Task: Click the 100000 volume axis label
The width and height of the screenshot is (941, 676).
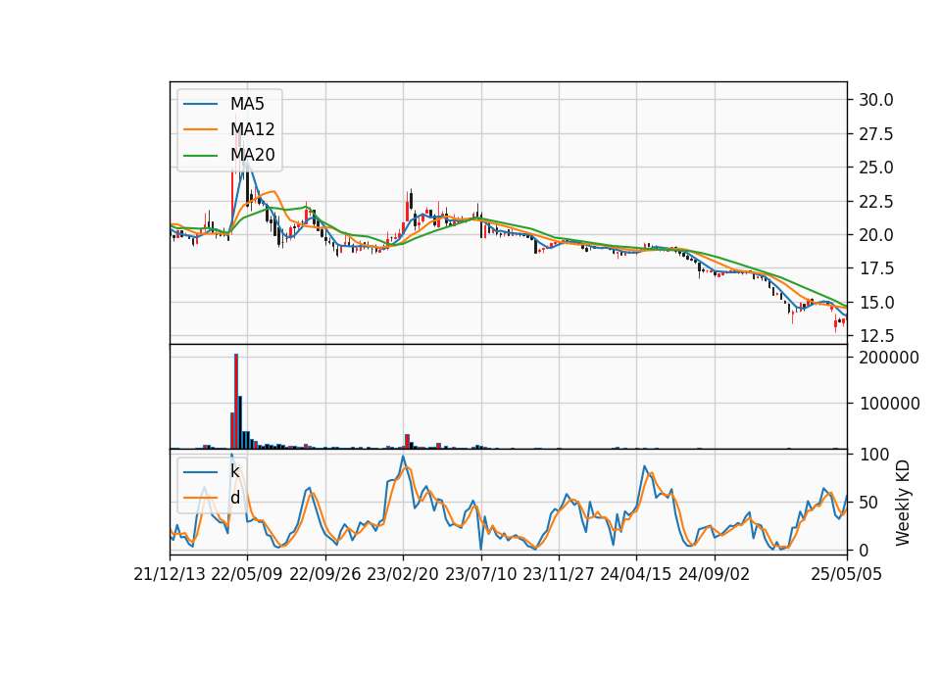Action: [889, 404]
